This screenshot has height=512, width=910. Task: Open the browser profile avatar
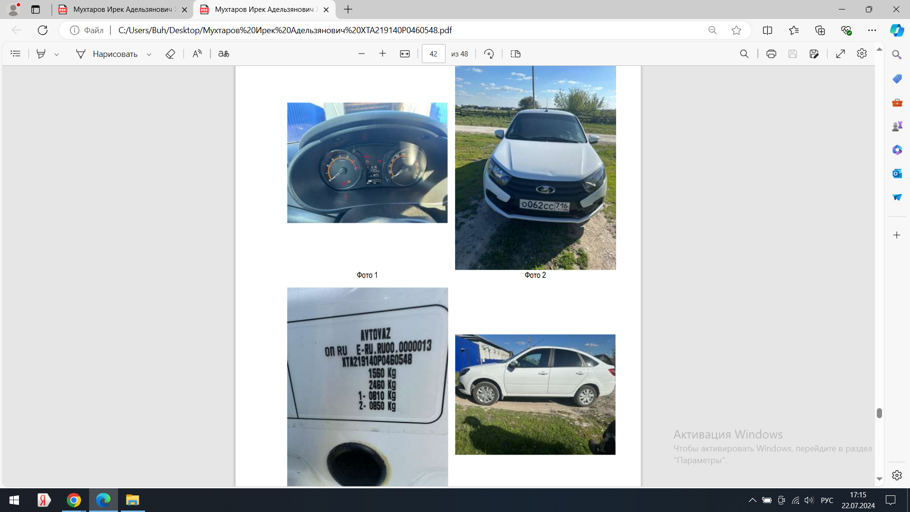(14, 9)
